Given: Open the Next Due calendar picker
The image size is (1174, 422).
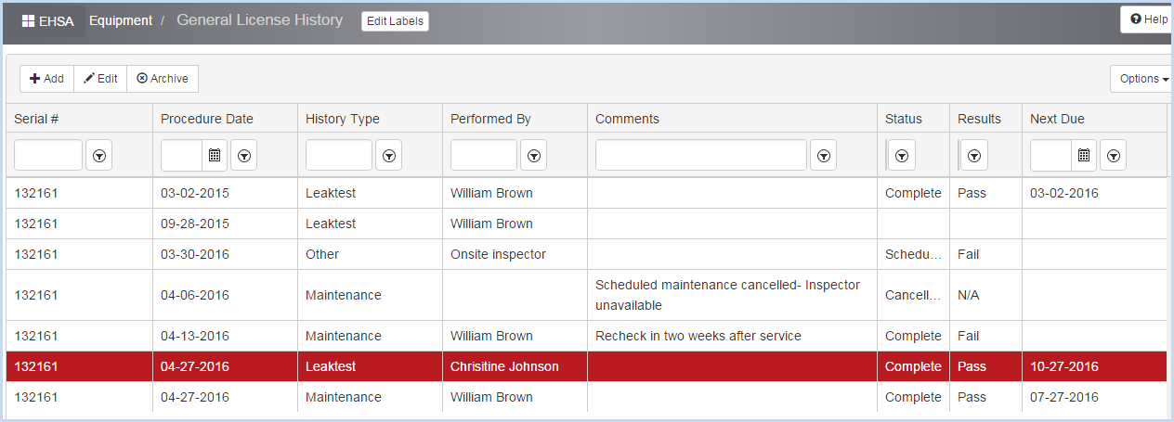Looking at the screenshot, I should [x=1084, y=156].
